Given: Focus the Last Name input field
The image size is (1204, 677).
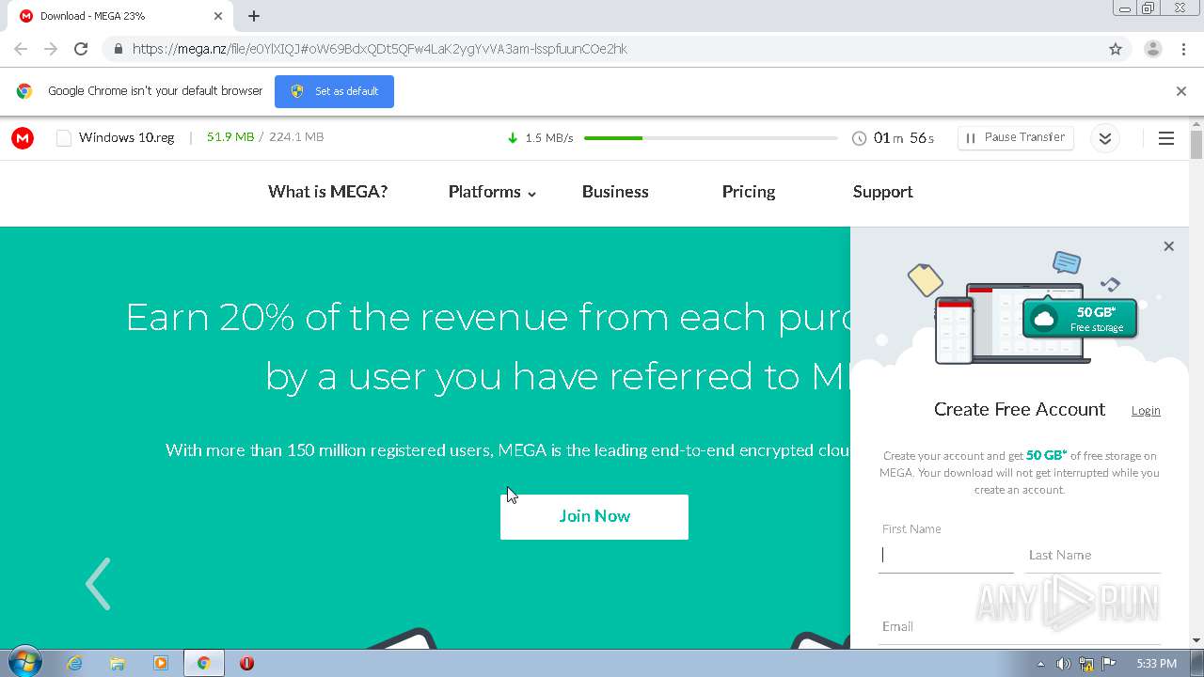Looking at the screenshot, I should pyautogui.click(x=1092, y=555).
